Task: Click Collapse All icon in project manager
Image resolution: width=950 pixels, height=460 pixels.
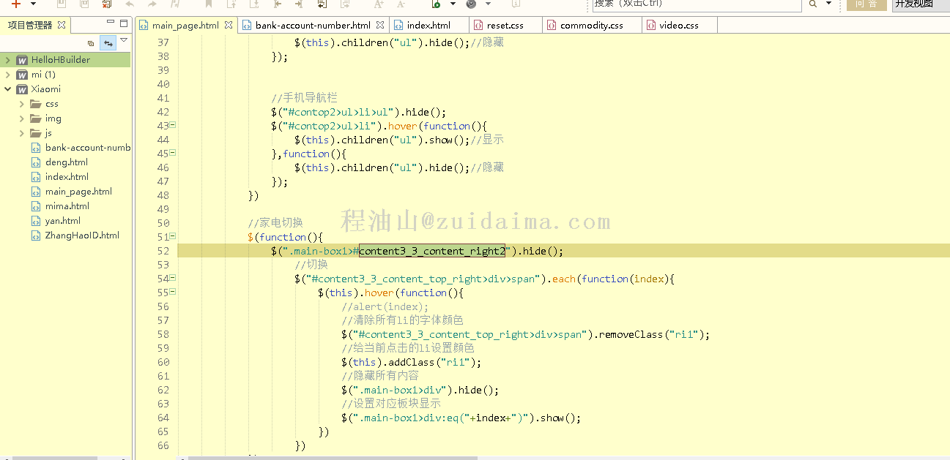Action: point(91,43)
